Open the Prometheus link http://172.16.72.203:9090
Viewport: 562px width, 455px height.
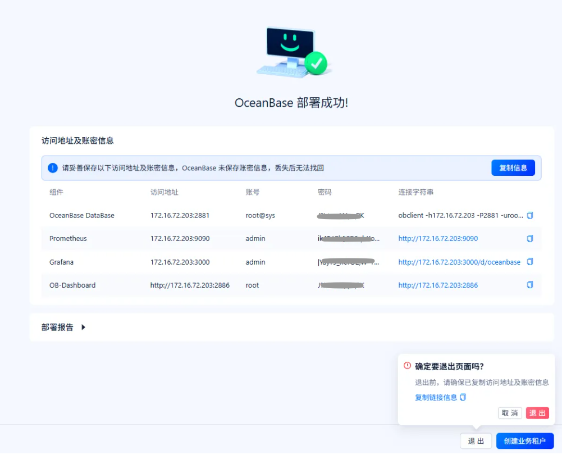(x=438, y=238)
